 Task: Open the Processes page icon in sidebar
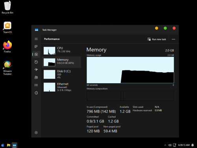tap(36, 47)
